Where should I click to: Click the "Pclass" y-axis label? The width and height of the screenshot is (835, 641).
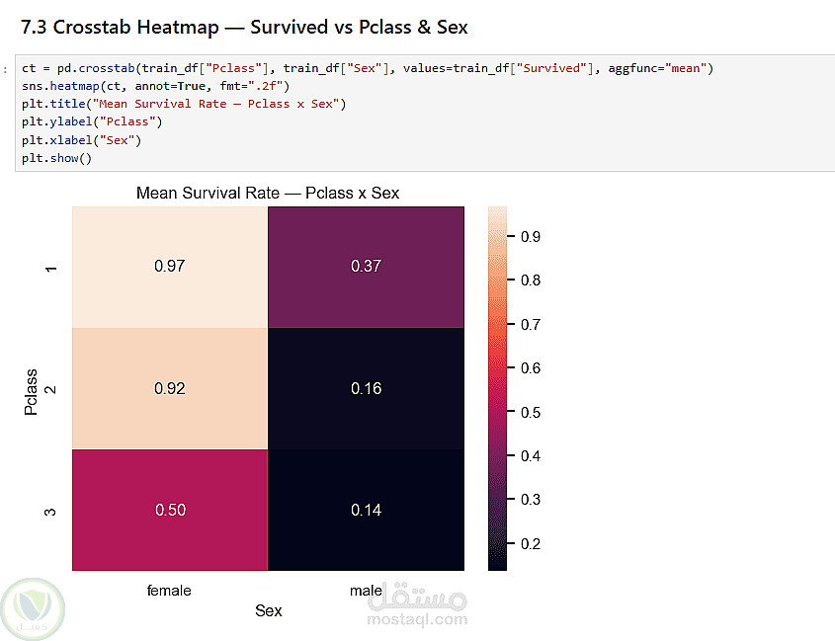pos(32,392)
